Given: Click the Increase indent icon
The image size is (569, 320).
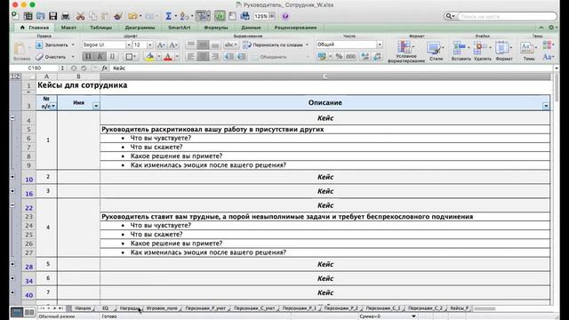Looking at the screenshot, I should [241, 57].
